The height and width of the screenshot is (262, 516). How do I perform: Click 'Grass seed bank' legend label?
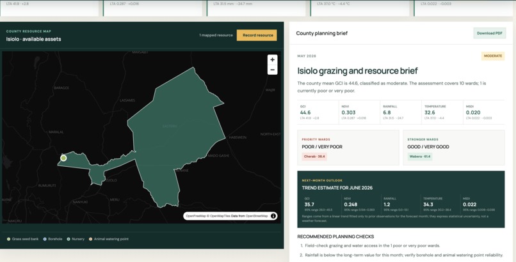point(26,239)
